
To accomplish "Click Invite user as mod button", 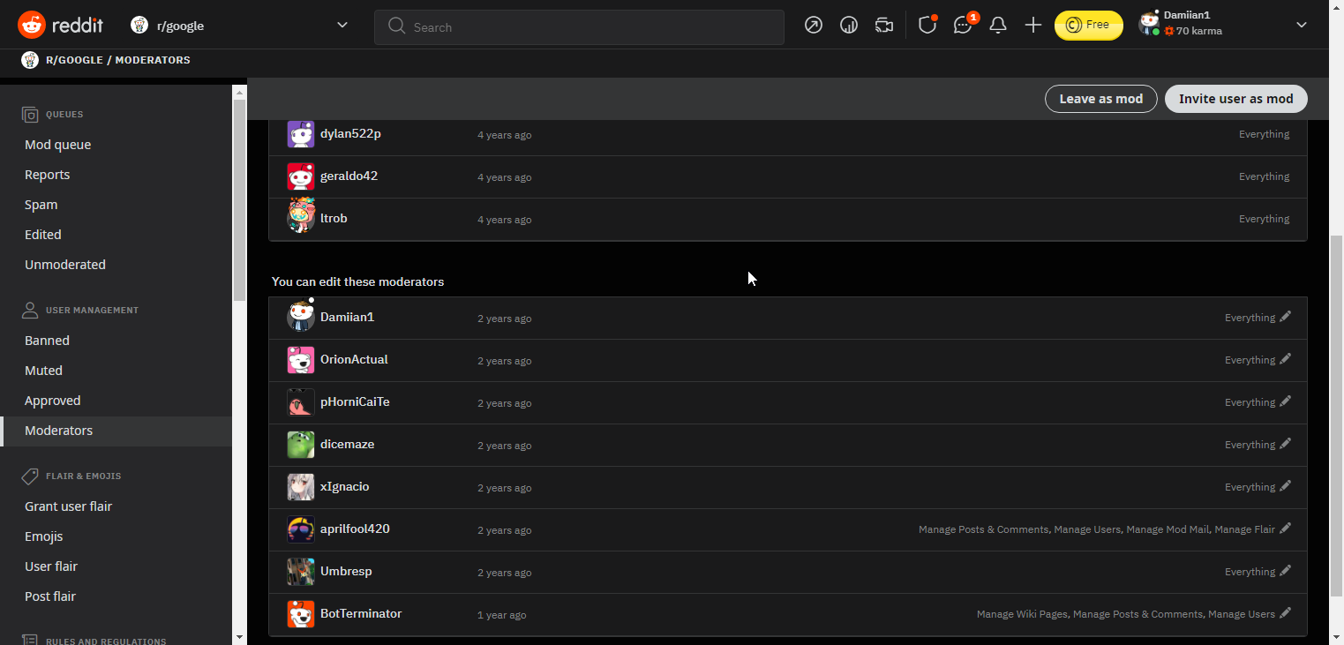I will [x=1235, y=99].
